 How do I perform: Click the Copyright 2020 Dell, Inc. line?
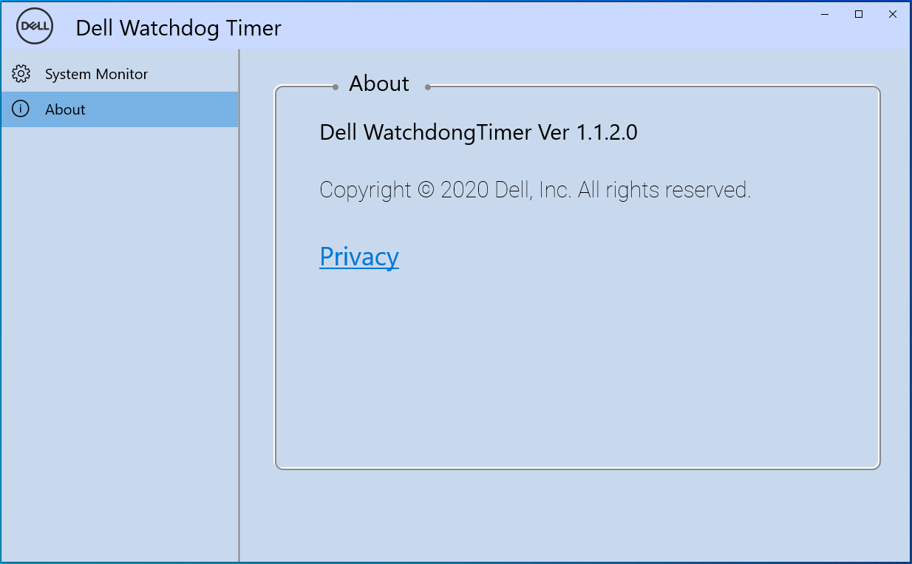(x=535, y=190)
